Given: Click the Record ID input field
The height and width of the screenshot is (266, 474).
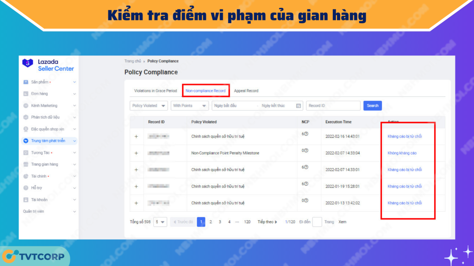Looking at the screenshot, I should tap(333, 106).
